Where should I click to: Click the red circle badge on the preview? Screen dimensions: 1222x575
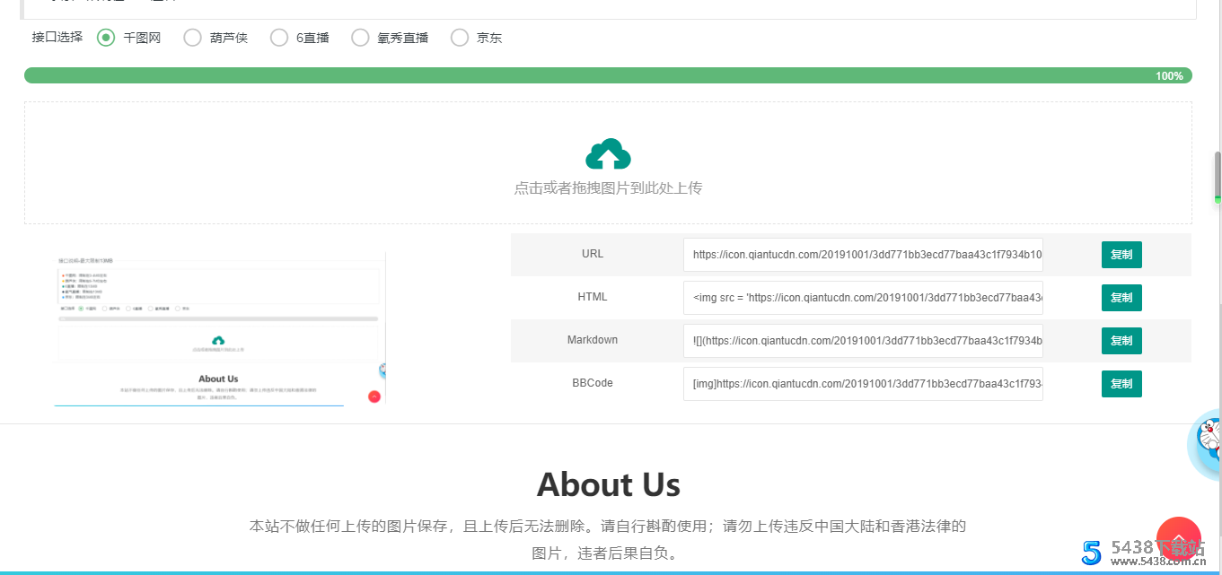pos(374,395)
